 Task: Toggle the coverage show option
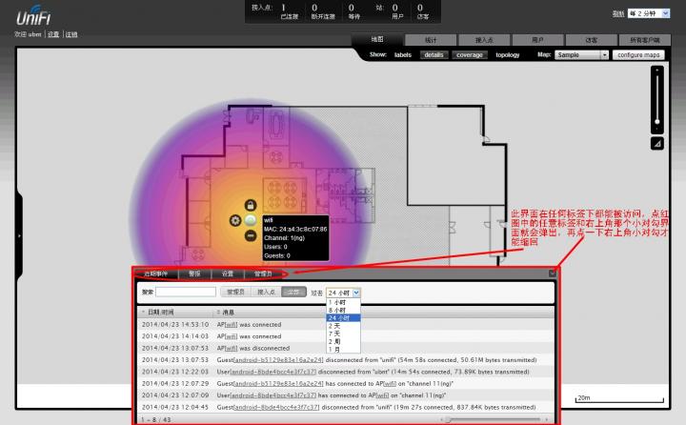pos(470,54)
